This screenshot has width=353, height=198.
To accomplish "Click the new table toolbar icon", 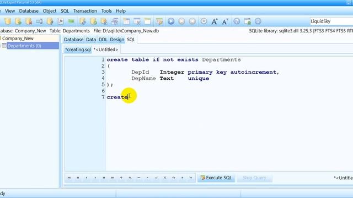I will 126,21.
